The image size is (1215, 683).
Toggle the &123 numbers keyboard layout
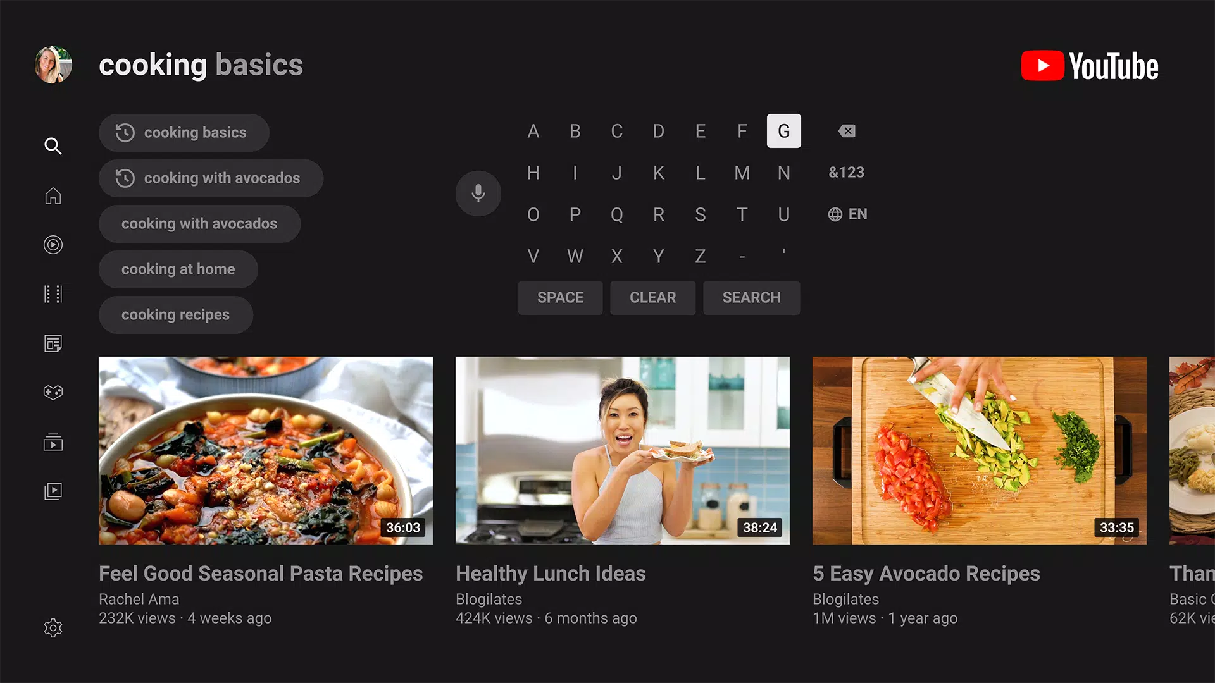pos(846,173)
